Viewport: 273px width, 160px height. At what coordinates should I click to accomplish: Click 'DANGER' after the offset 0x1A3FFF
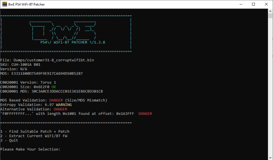coord(145,114)
